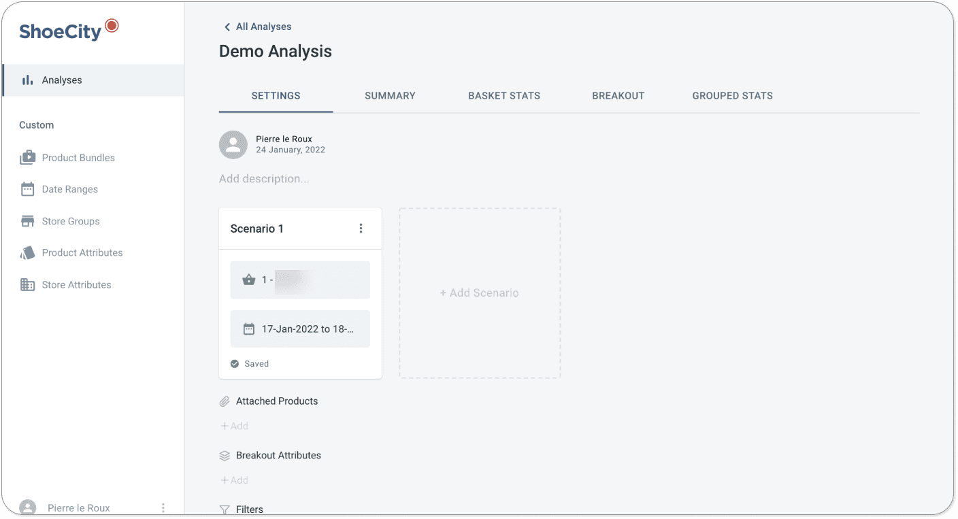Click the Add Scenario placeholder
The image size is (958, 519).
pos(479,292)
